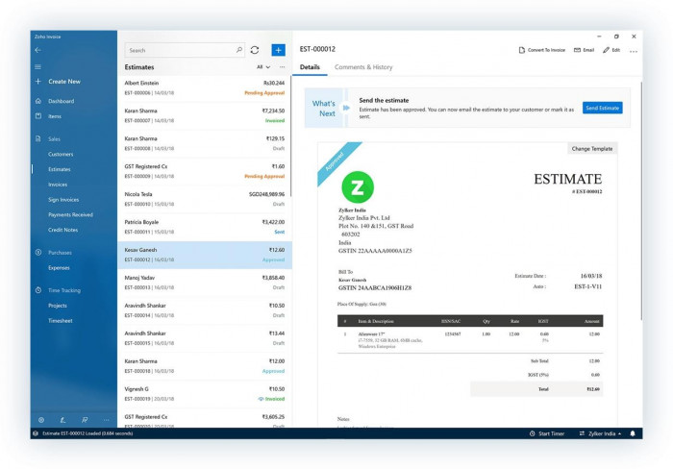The height and width of the screenshot is (469, 673).
Task: Click the Change Template button
Action: click(x=592, y=148)
